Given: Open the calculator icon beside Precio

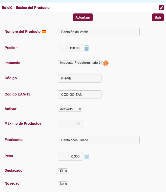Looking at the screenshot, I should pyautogui.click(x=87, y=48).
